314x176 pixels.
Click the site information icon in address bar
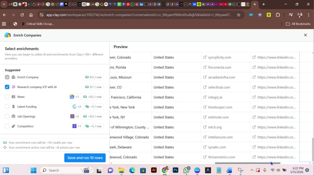tap(41, 15)
